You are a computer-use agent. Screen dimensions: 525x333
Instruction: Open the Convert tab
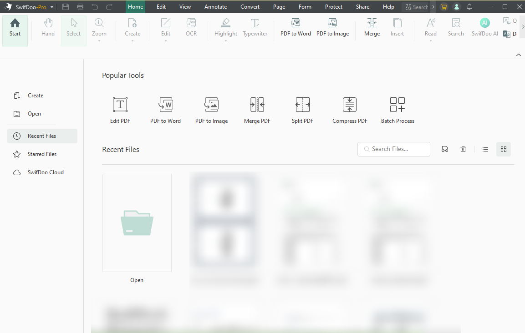[x=250, y=7]
